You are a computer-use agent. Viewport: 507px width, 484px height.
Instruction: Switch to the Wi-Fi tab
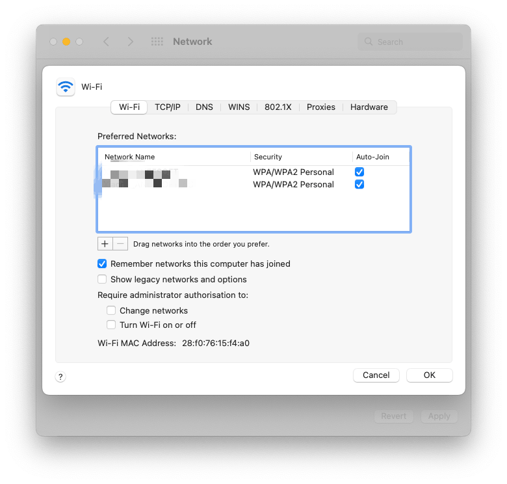[x=129, y=107]
